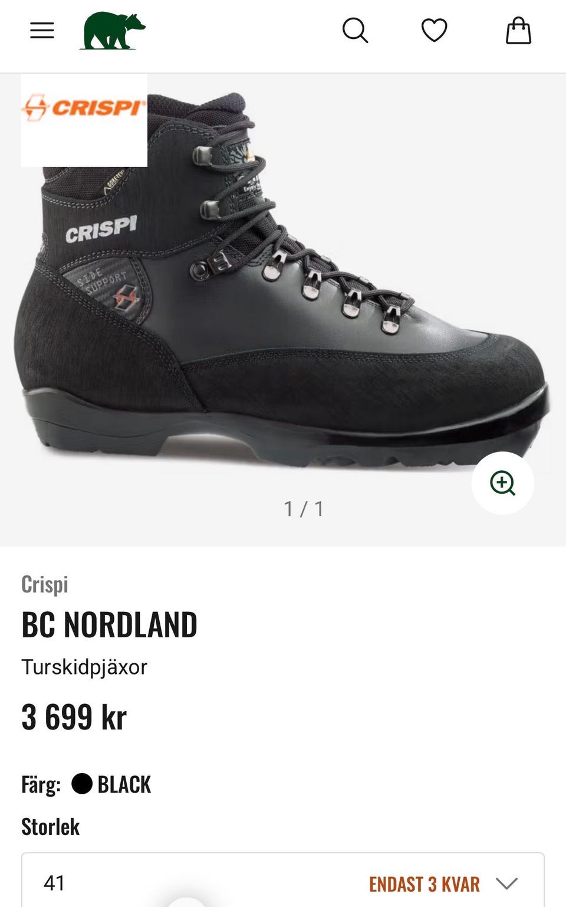Click the ENDAST 3 KVAR stock label

click(x=424, y=884)
